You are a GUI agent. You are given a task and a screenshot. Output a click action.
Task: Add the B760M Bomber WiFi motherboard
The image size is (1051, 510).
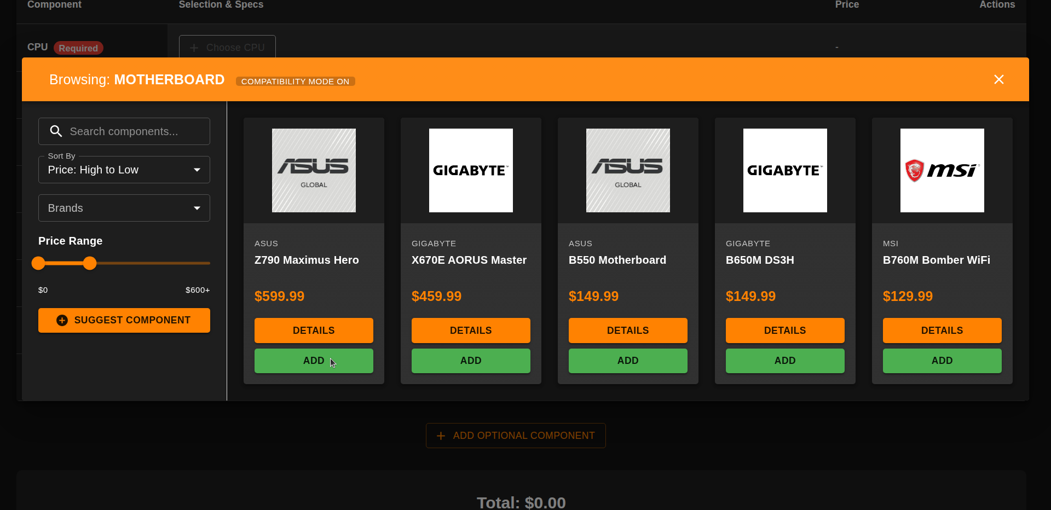click(x=942, y=361)
